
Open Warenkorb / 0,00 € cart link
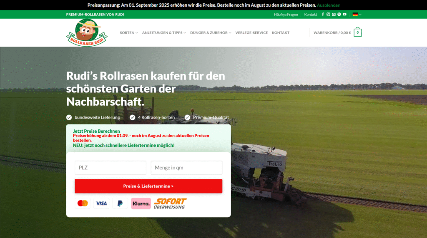point(332,32)
